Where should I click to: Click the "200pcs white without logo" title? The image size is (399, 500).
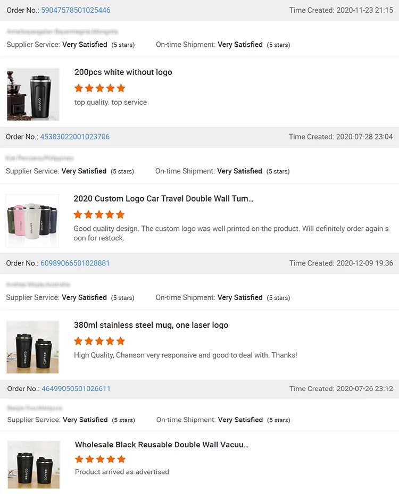click(x=123, y=72)
